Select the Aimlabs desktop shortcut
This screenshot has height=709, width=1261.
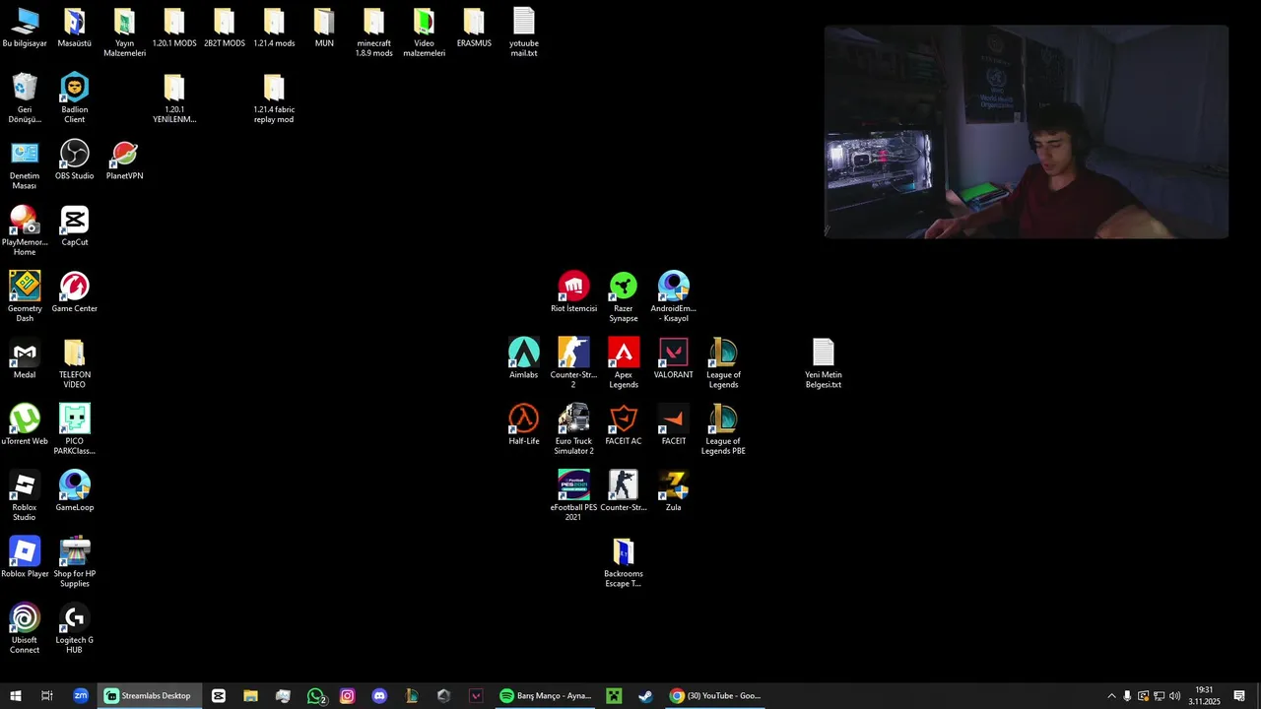coord(524,358)
